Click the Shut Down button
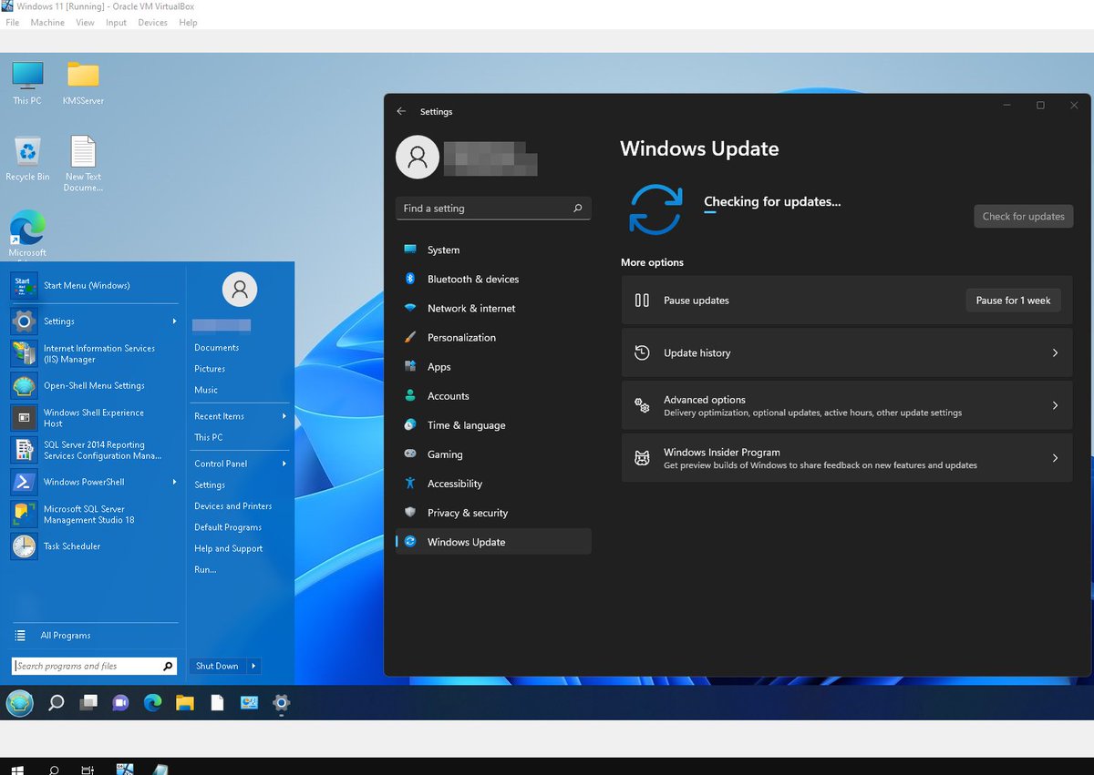1094x775 pixels. click(x=217, y=666)
